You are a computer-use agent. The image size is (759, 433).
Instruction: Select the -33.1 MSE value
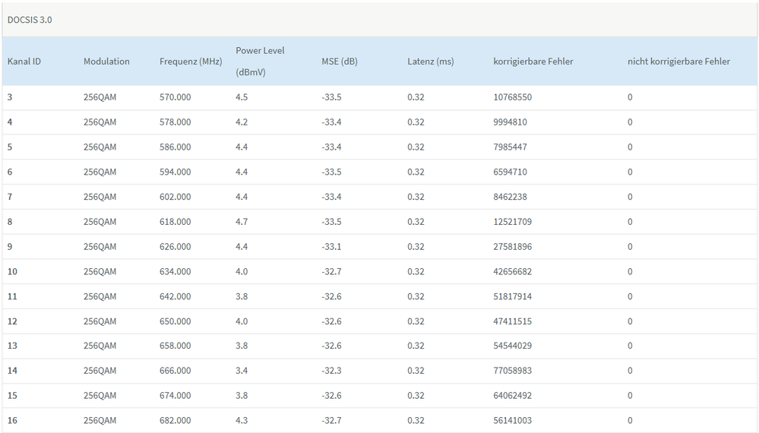pyautogui.click(x=330, y=247)
